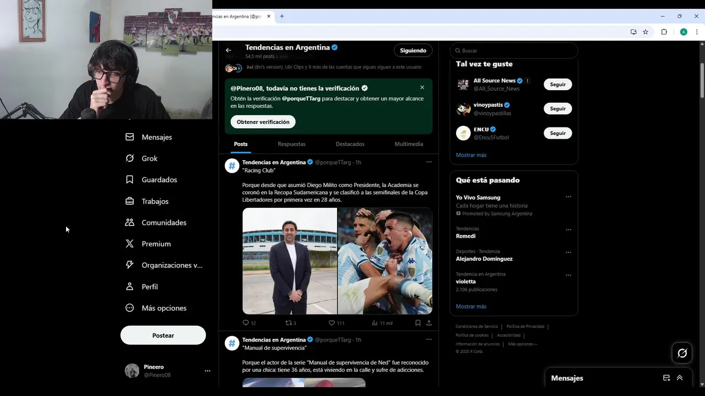The image size is (705, 396).
Task: Open more options for Remedi trend
Action: tap(568, 230)
